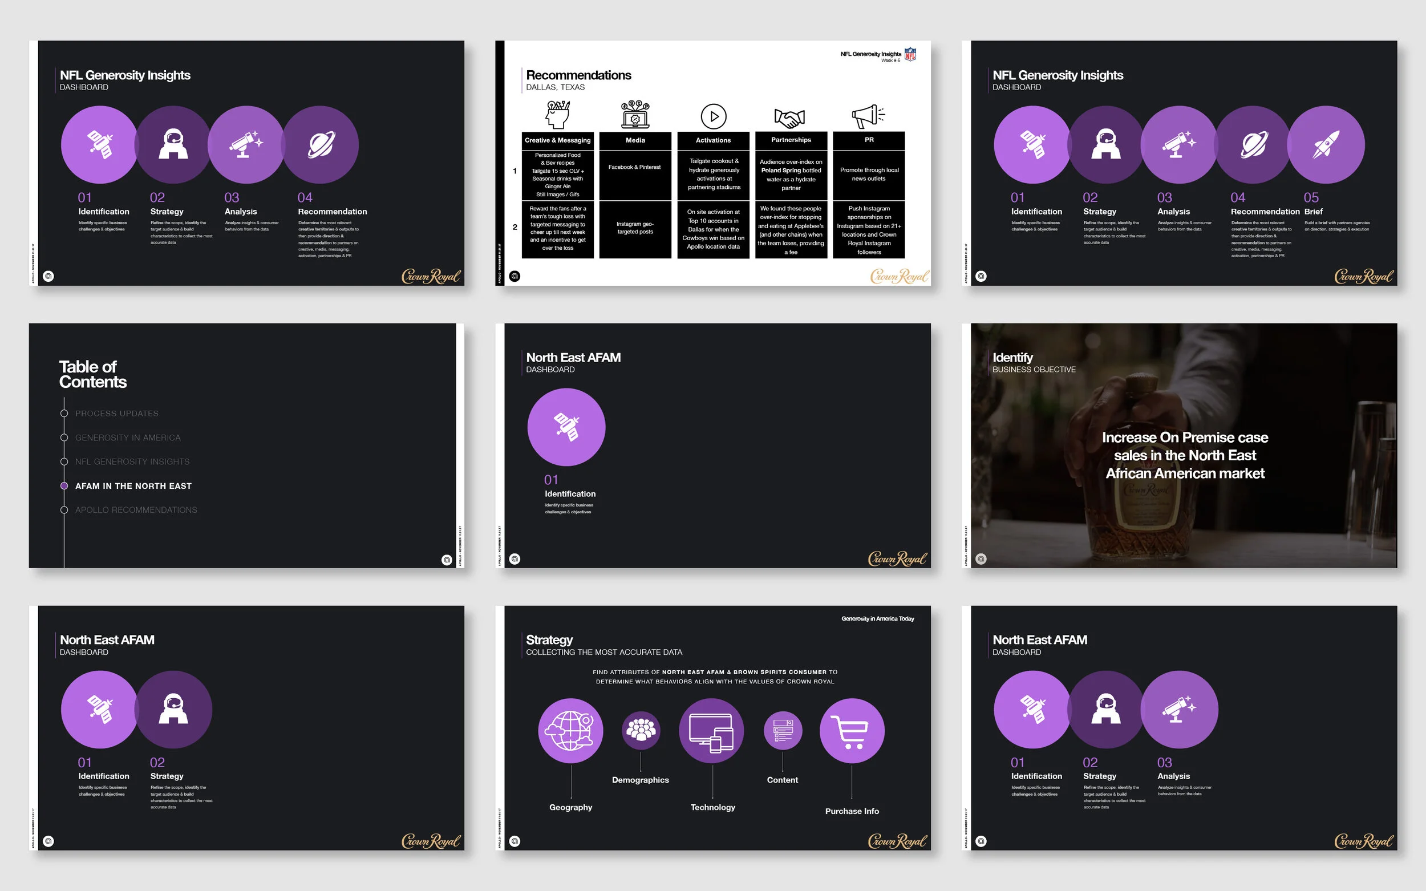Image resolution: width=1426 pixels, height=891 pixels.
Task: Click the Apollo circle logo on Table of Contents slide
Action: (447, 560)
